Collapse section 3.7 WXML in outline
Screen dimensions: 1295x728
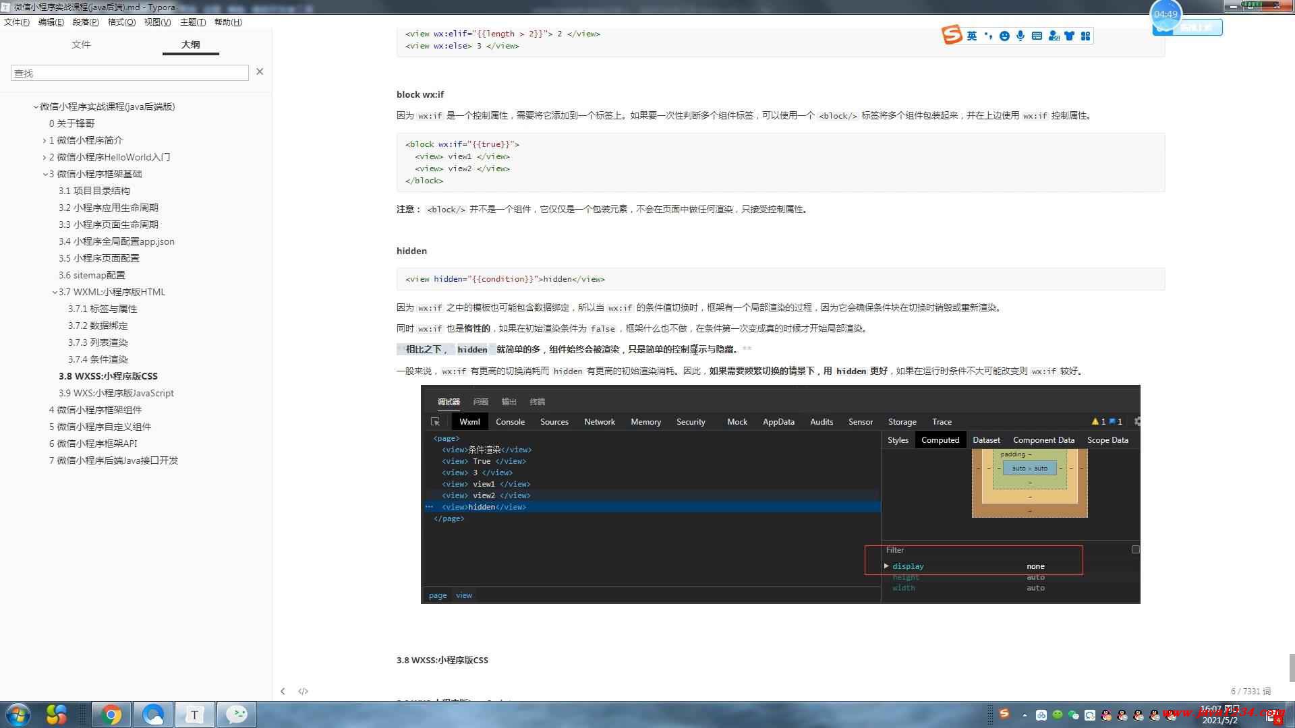click(55, 292)
